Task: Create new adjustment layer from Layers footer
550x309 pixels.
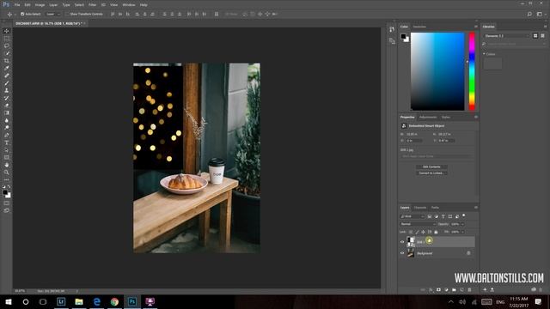Action: tap(446, 290)
